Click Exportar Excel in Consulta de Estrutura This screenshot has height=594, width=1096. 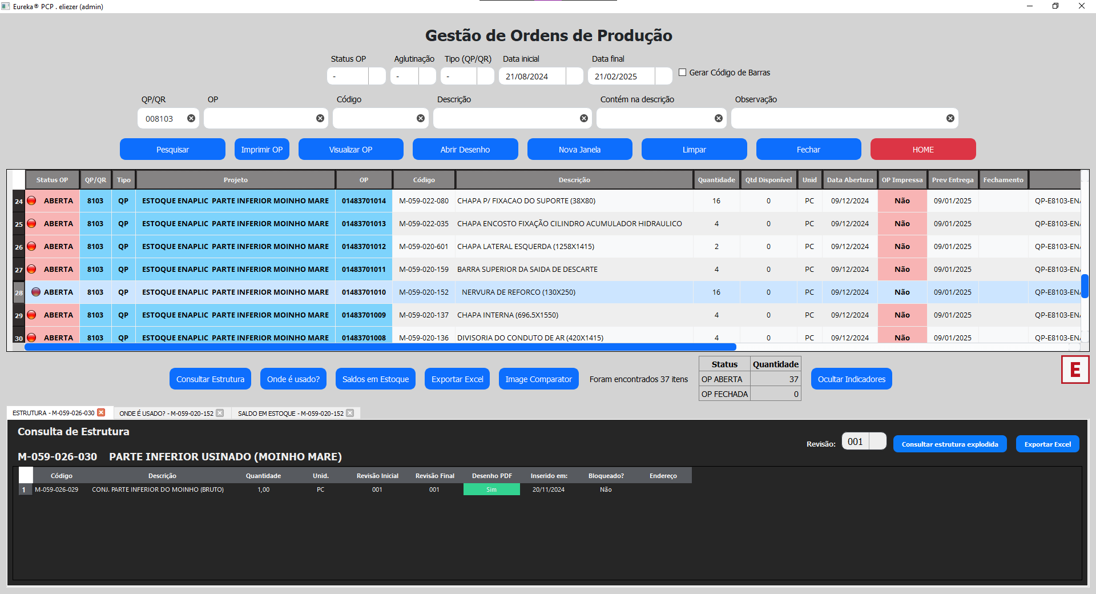click(x=1047, y=444)
